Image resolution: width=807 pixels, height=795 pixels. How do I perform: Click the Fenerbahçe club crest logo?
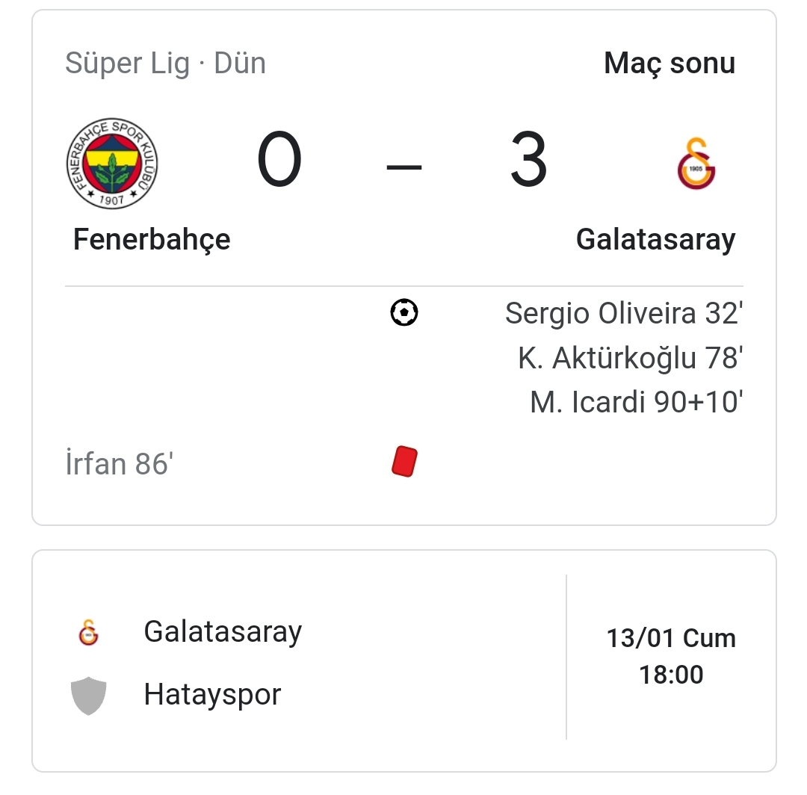(112, 163)
